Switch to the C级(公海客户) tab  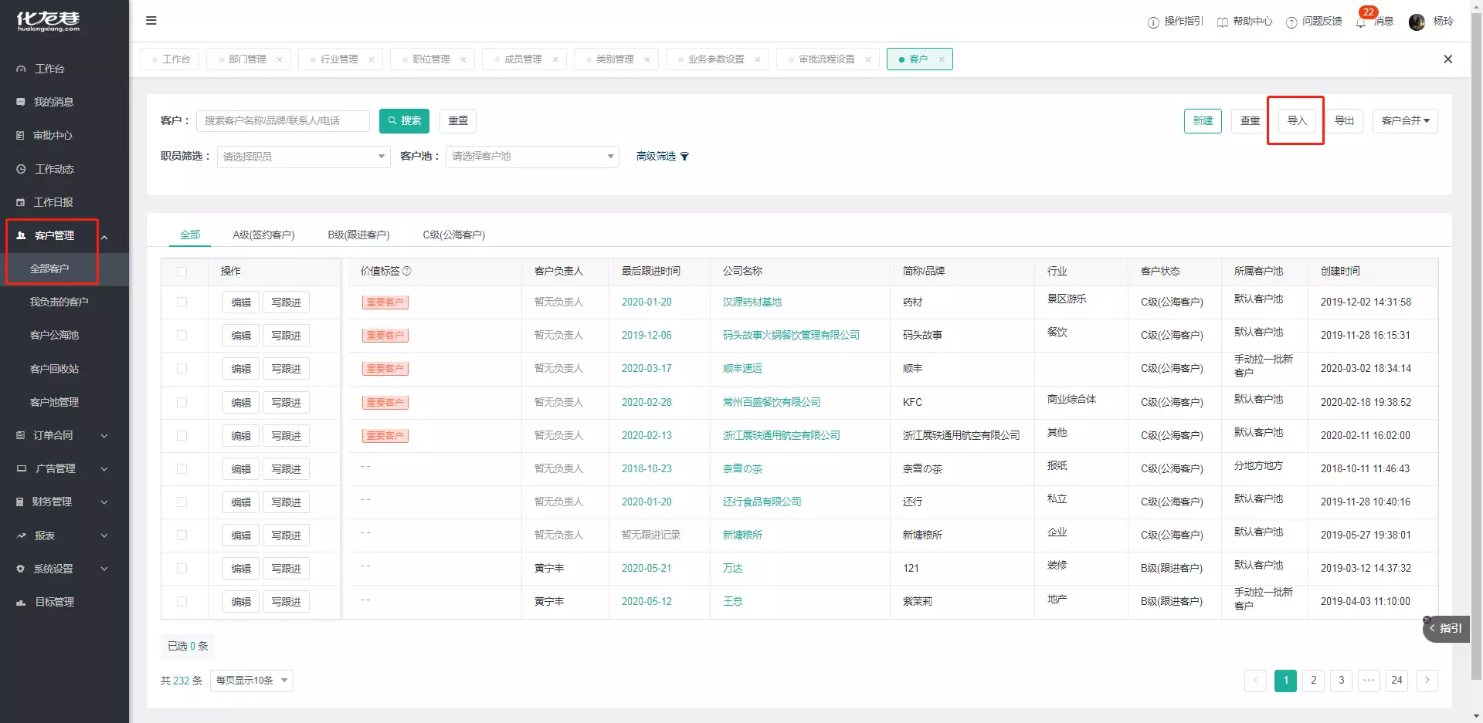pos(453,235)
